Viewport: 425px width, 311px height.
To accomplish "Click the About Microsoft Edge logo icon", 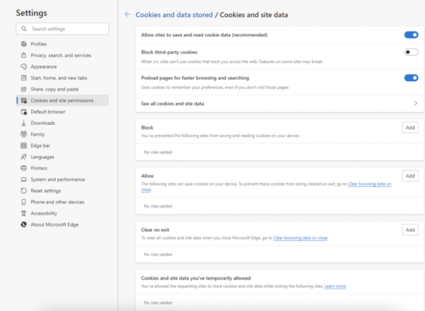I will 24,224.
